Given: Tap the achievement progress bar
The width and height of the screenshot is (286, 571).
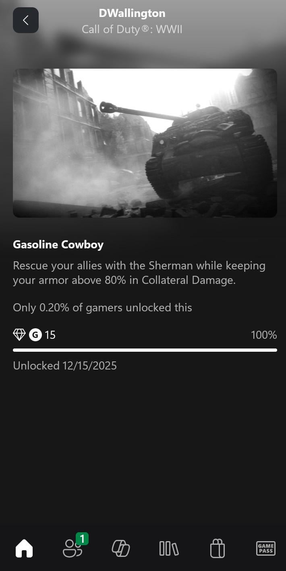Looking at the screenshot, I should tap(145, 350).
